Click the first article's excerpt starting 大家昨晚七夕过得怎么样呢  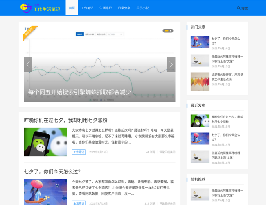[123, 136]
